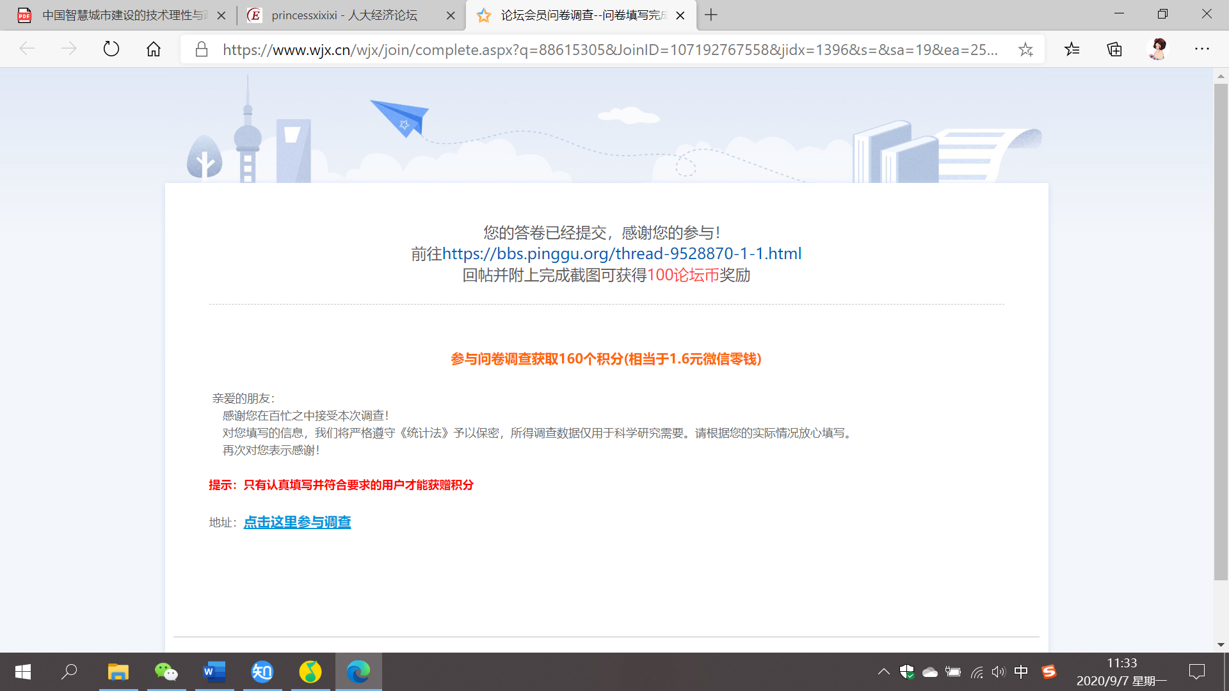Viewport: 1229px width, 691px height.
Task: Add this page to favorites star
Action: point(1025,49)
